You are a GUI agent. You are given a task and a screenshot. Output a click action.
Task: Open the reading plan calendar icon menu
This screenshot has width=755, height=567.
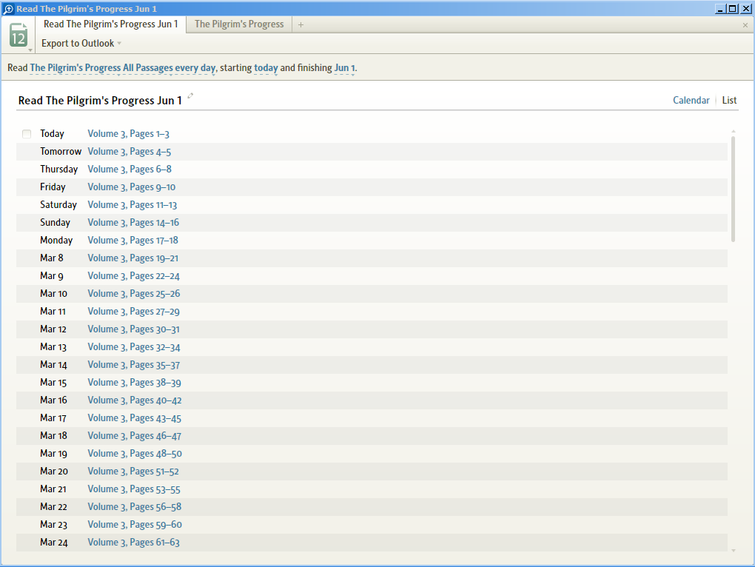[x=19, y=35]
